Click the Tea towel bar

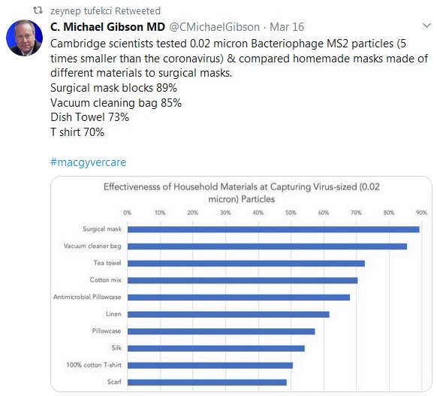(x=246, y=264)
